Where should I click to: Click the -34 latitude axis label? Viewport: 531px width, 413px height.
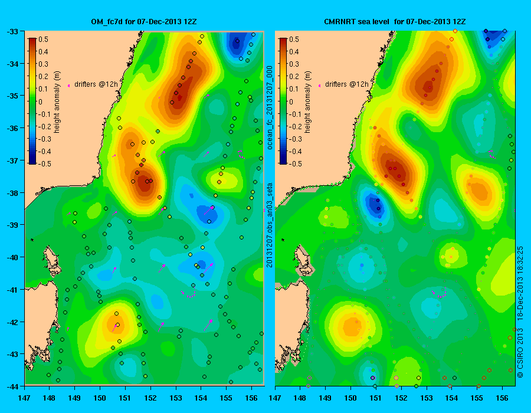coord(12,64)
